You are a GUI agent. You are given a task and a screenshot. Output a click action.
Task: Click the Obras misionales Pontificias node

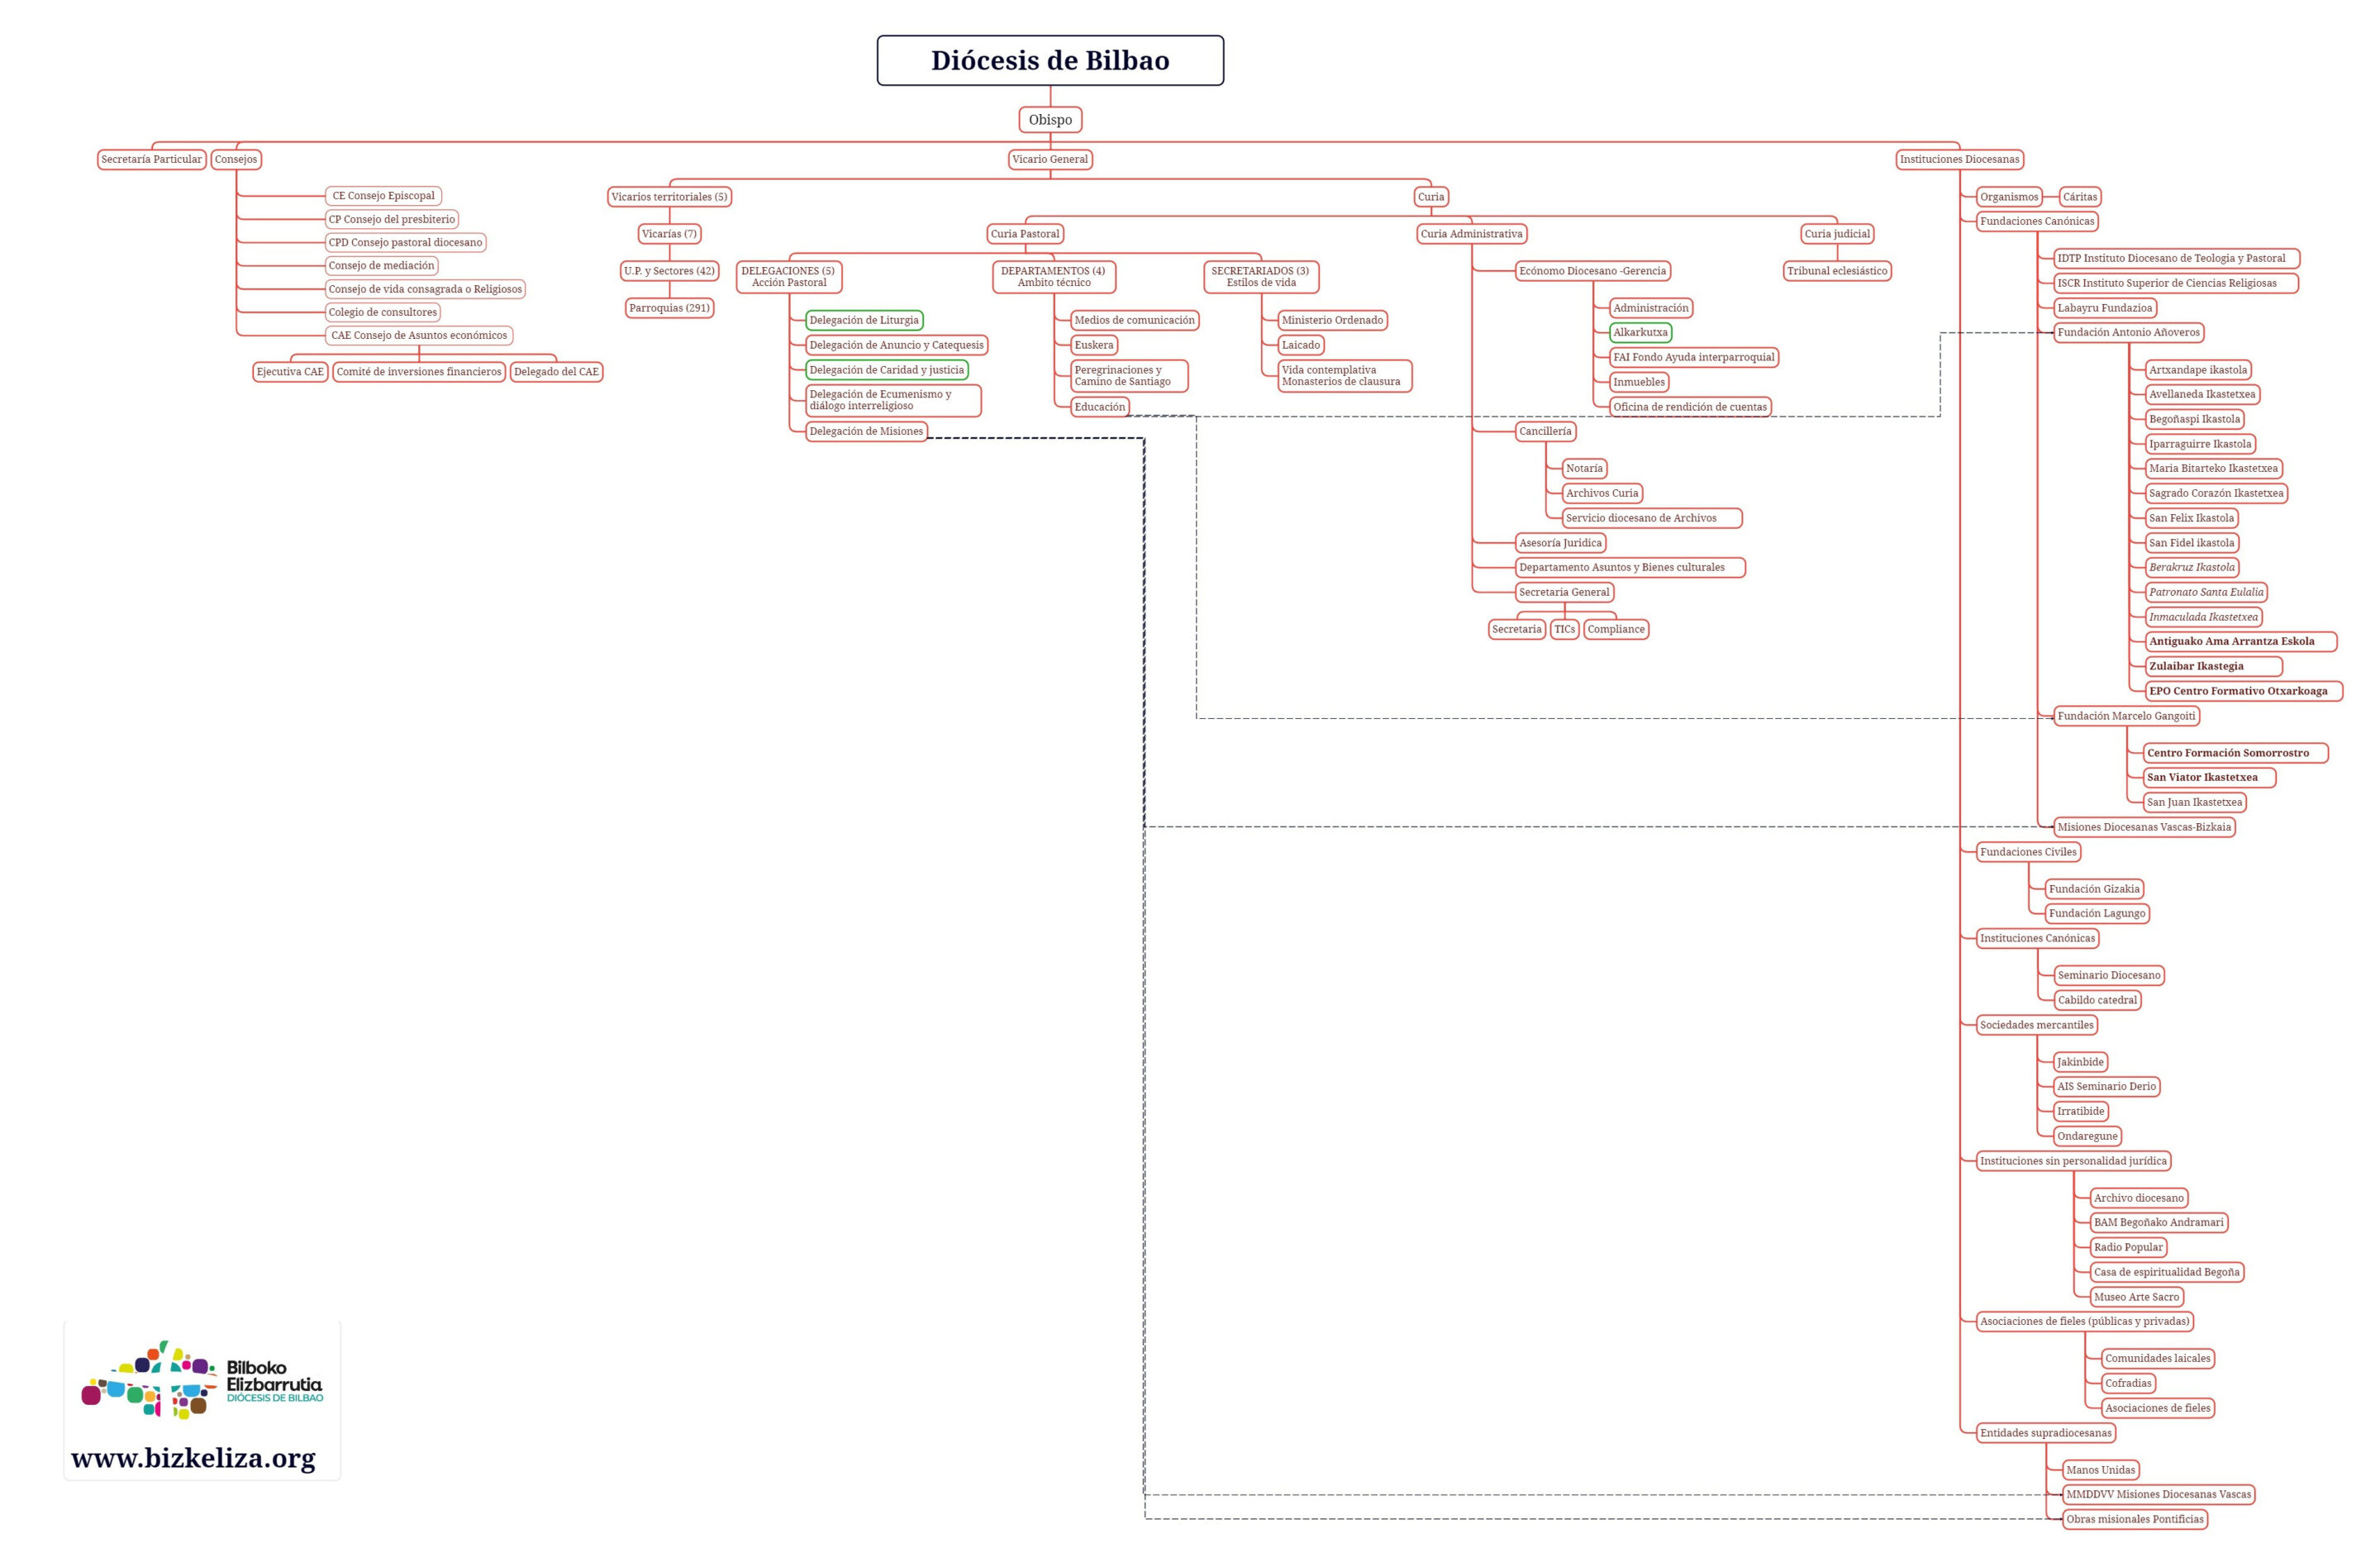pyautogui.click(x=2135, y=1519)
